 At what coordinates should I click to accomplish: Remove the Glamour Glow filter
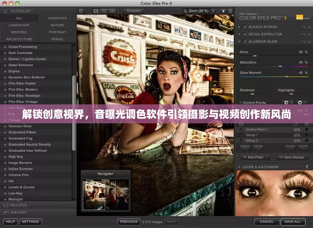(309, 42)
